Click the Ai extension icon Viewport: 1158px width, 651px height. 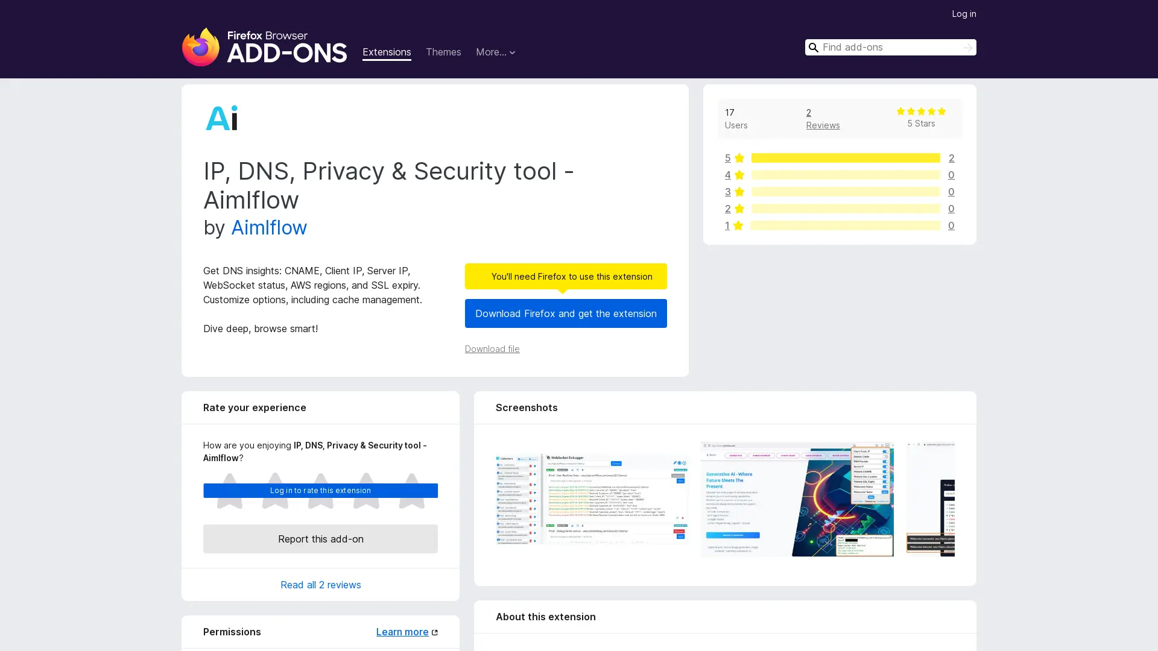pos(222,118)
